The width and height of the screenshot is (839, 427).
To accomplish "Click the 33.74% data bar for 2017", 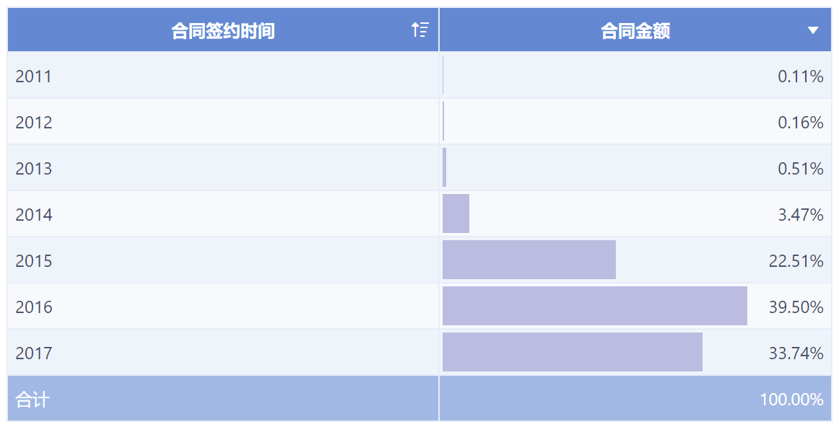I will [x=572, y=352].
